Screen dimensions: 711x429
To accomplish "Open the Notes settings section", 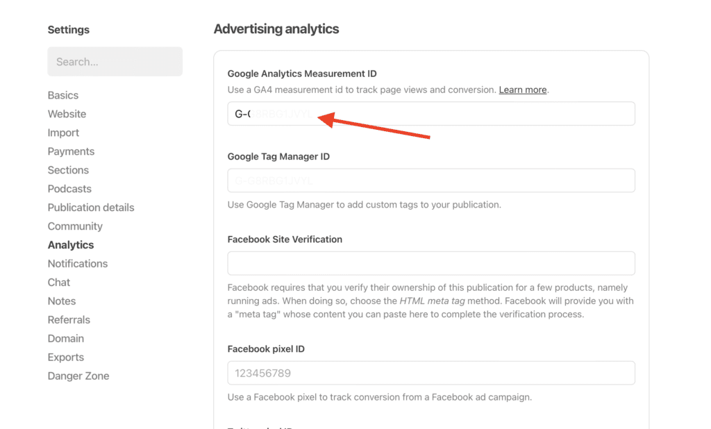I will click(x=62, y=301).
